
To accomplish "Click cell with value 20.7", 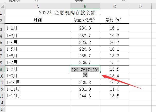I will click(115, 42).
